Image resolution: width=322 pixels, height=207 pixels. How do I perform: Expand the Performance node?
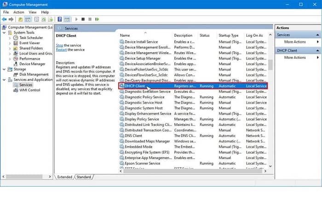10,59
